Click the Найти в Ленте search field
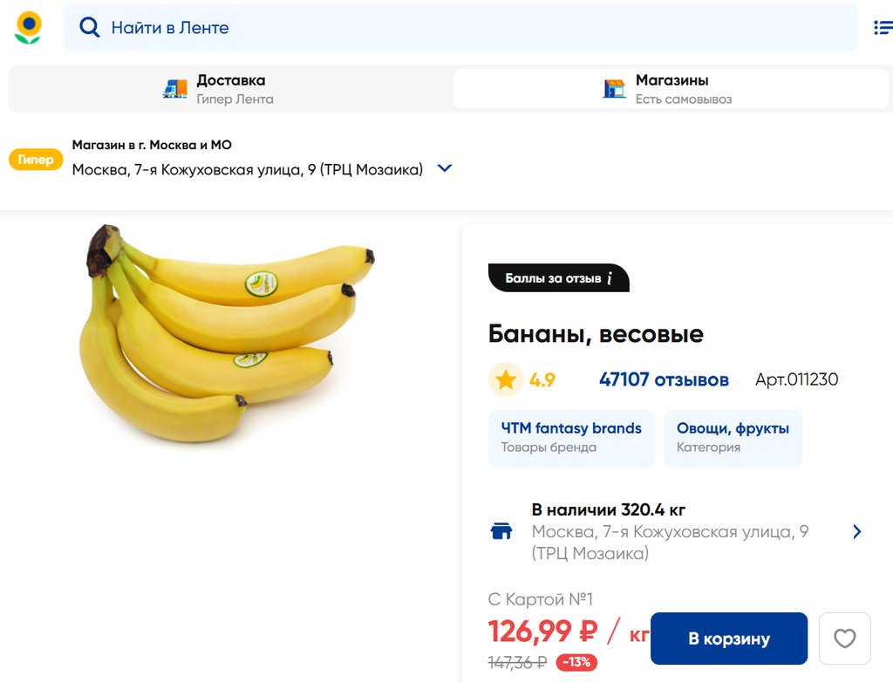The image size is (893, 683). coord(471,28)
